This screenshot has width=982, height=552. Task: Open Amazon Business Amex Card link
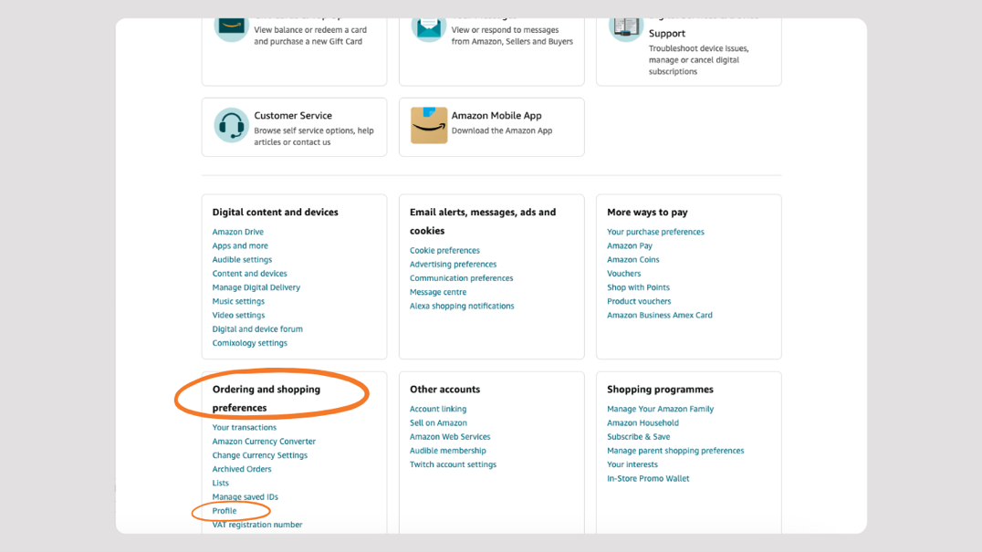click(660, 315)
